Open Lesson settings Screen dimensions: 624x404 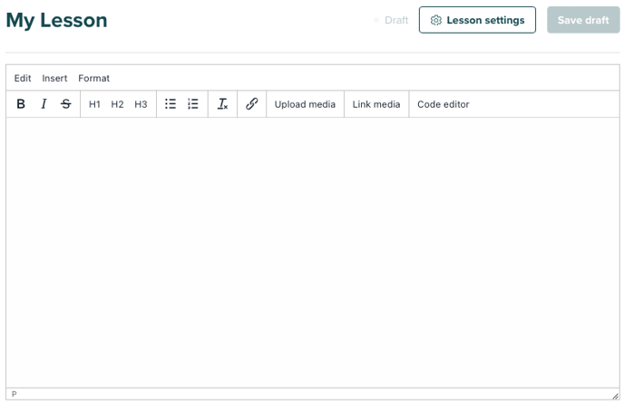[477, 20]
